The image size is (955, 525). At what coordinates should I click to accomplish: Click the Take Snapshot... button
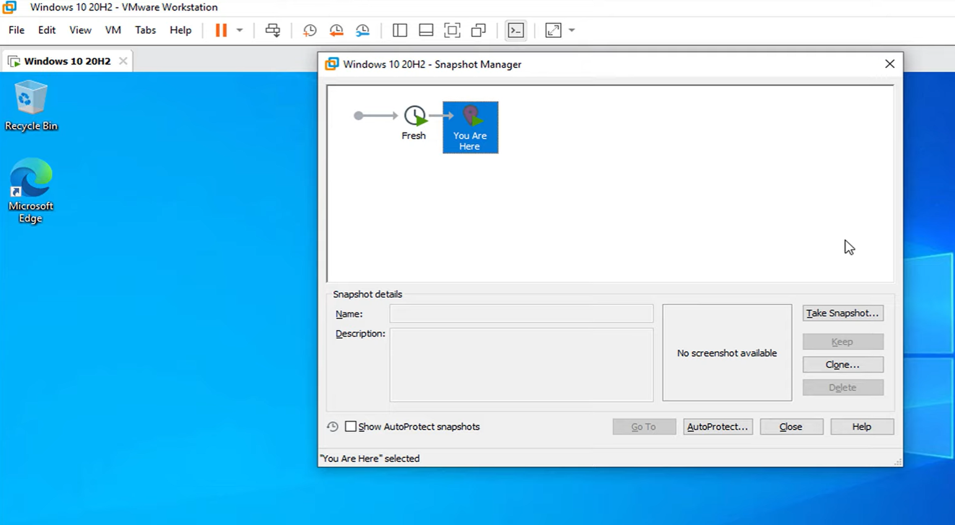(x=843, y=313)
